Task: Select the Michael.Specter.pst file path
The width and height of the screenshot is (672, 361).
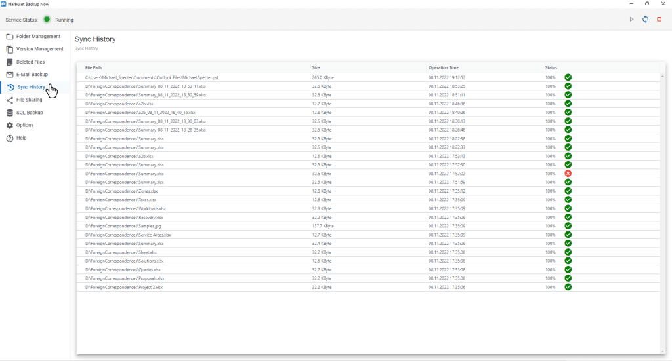Action: 152,77
